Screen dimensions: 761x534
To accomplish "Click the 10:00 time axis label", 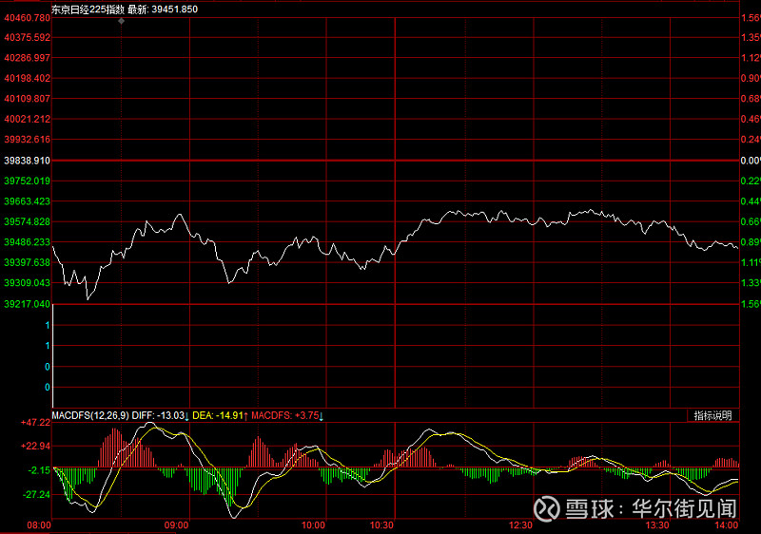I will point(313,524).
